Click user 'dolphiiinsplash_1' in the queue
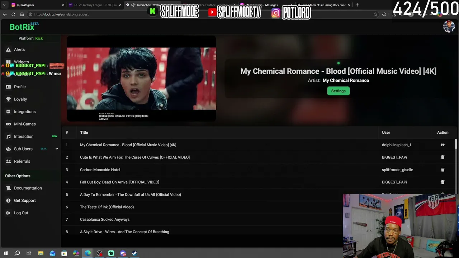This screenshot has height=258, width=459. pos(397,145)
